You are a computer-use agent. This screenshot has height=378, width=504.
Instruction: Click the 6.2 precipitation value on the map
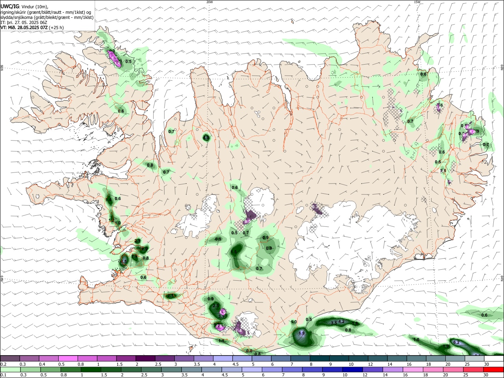tap(457, 342)
